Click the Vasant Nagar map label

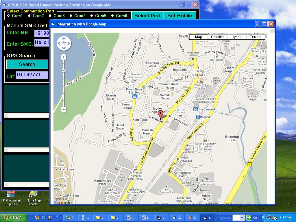(229, 69)
